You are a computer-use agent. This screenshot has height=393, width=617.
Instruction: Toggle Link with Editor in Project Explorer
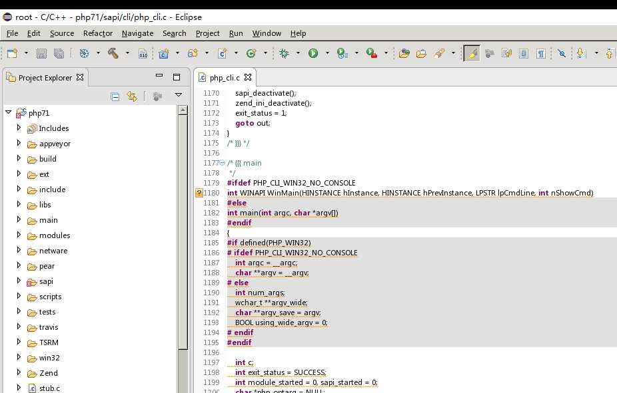[x=132, y=96]
